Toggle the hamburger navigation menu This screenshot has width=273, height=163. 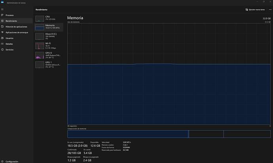click(x=2, y=9)
